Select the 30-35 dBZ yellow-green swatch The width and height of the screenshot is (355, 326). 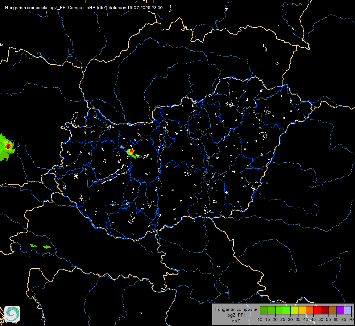[x=294, y=310]
